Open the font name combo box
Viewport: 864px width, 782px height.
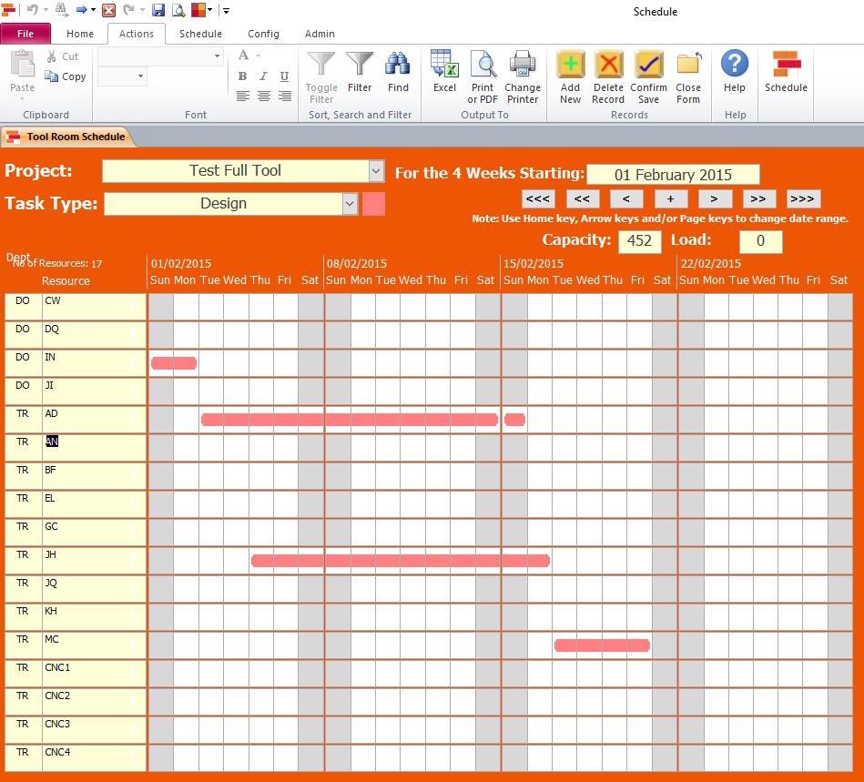tap(160, 56)
